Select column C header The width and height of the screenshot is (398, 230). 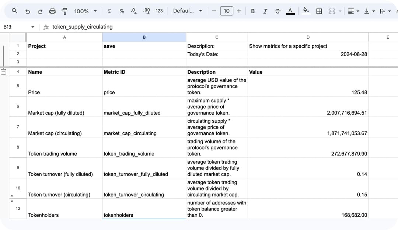point(217,37)
